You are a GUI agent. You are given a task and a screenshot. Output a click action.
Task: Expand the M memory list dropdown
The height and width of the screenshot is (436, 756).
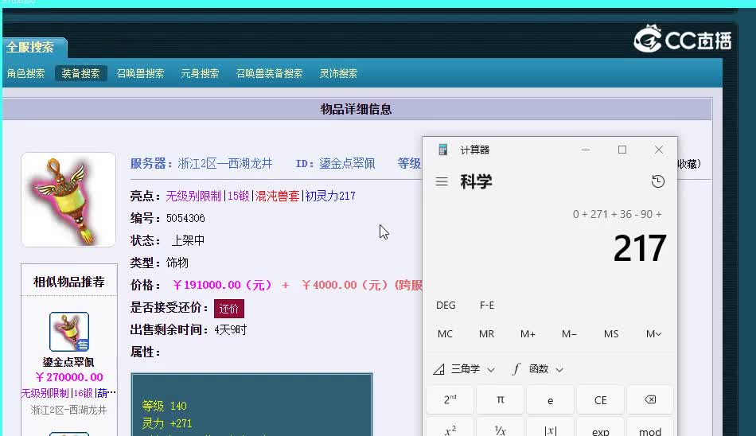(x=653, y=333)
